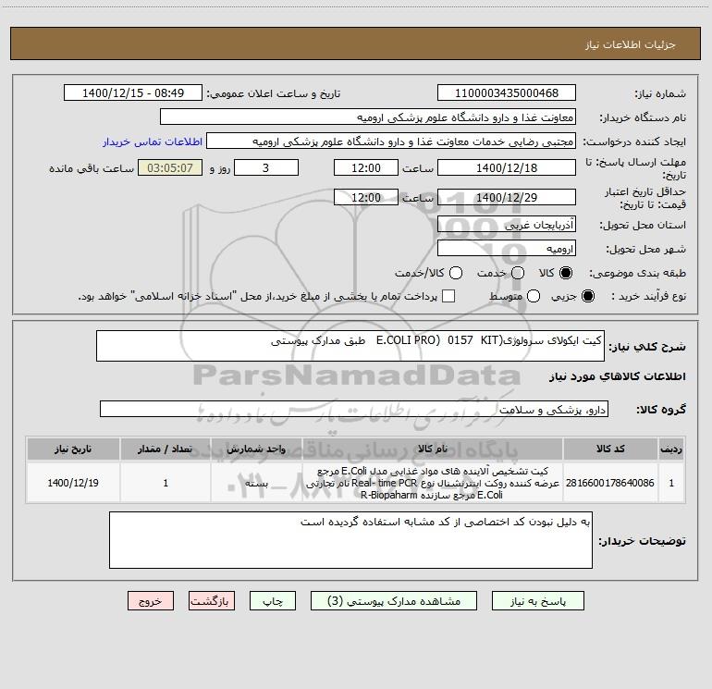Click the 'تاریخ نیاز' column header
Viewport: 712px width, 689px height.
(73, 449)
